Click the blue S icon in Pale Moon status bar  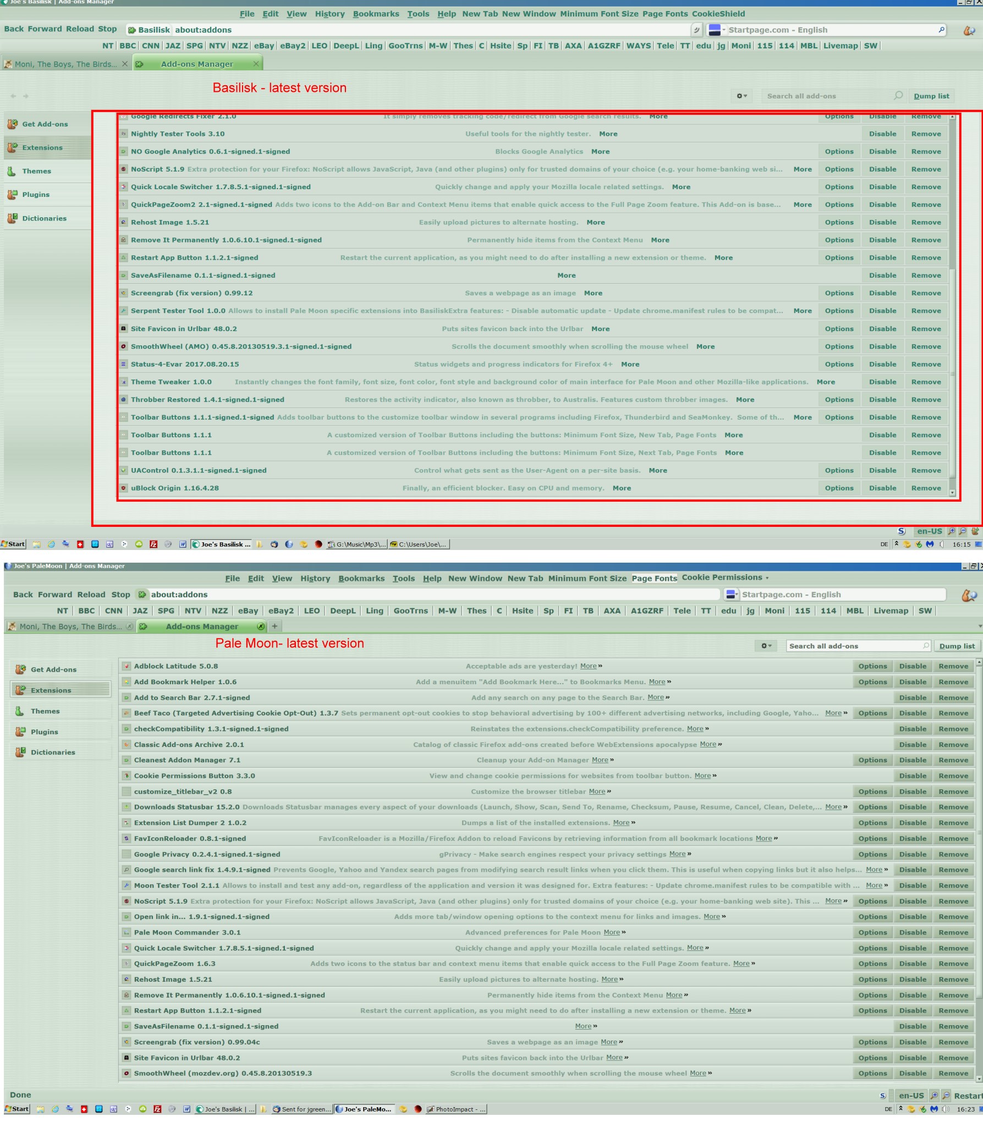click(x=882, y=1096)
